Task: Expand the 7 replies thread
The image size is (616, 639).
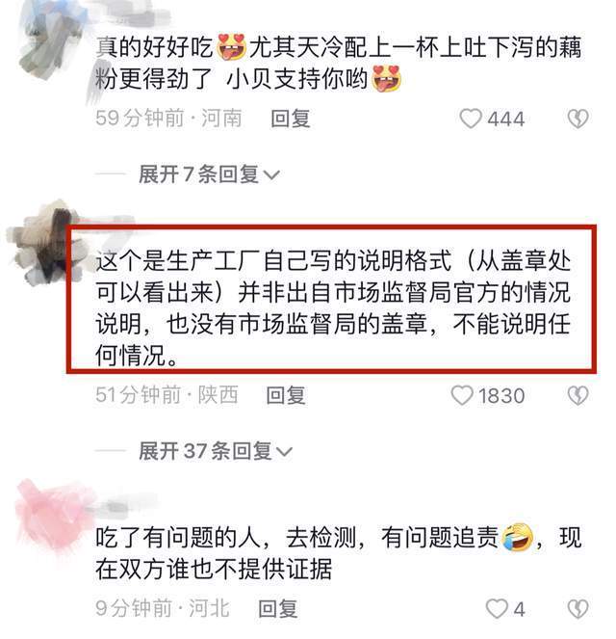Action: point(209,174)
